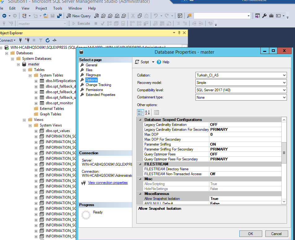
Task: Collapse the Database Scoped Configurations section
Action: click(x=140, y=120)
